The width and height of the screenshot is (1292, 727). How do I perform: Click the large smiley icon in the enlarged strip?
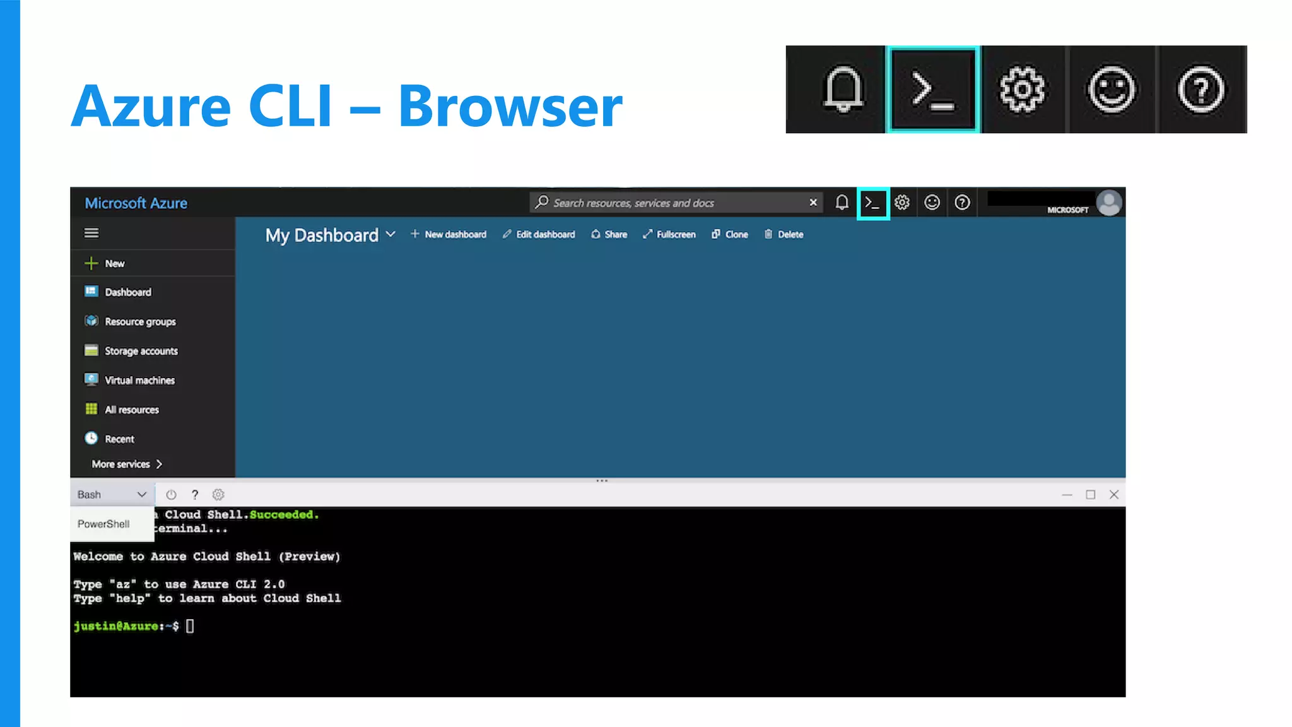[x=1112, y=90]
